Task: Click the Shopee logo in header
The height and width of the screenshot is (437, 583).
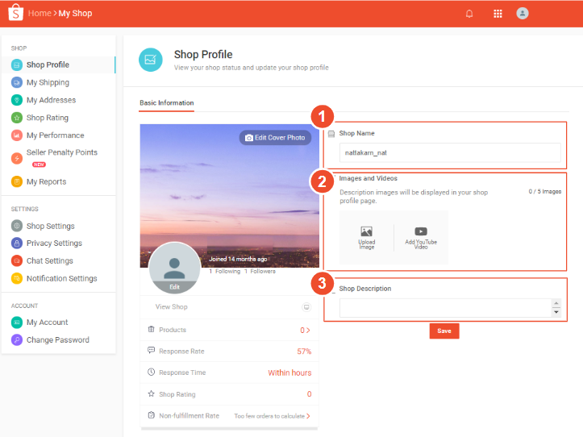Action: tap(15, 14)
